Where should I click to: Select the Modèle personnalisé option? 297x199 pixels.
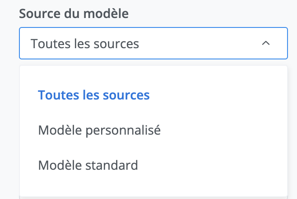(x=99, y=131)
